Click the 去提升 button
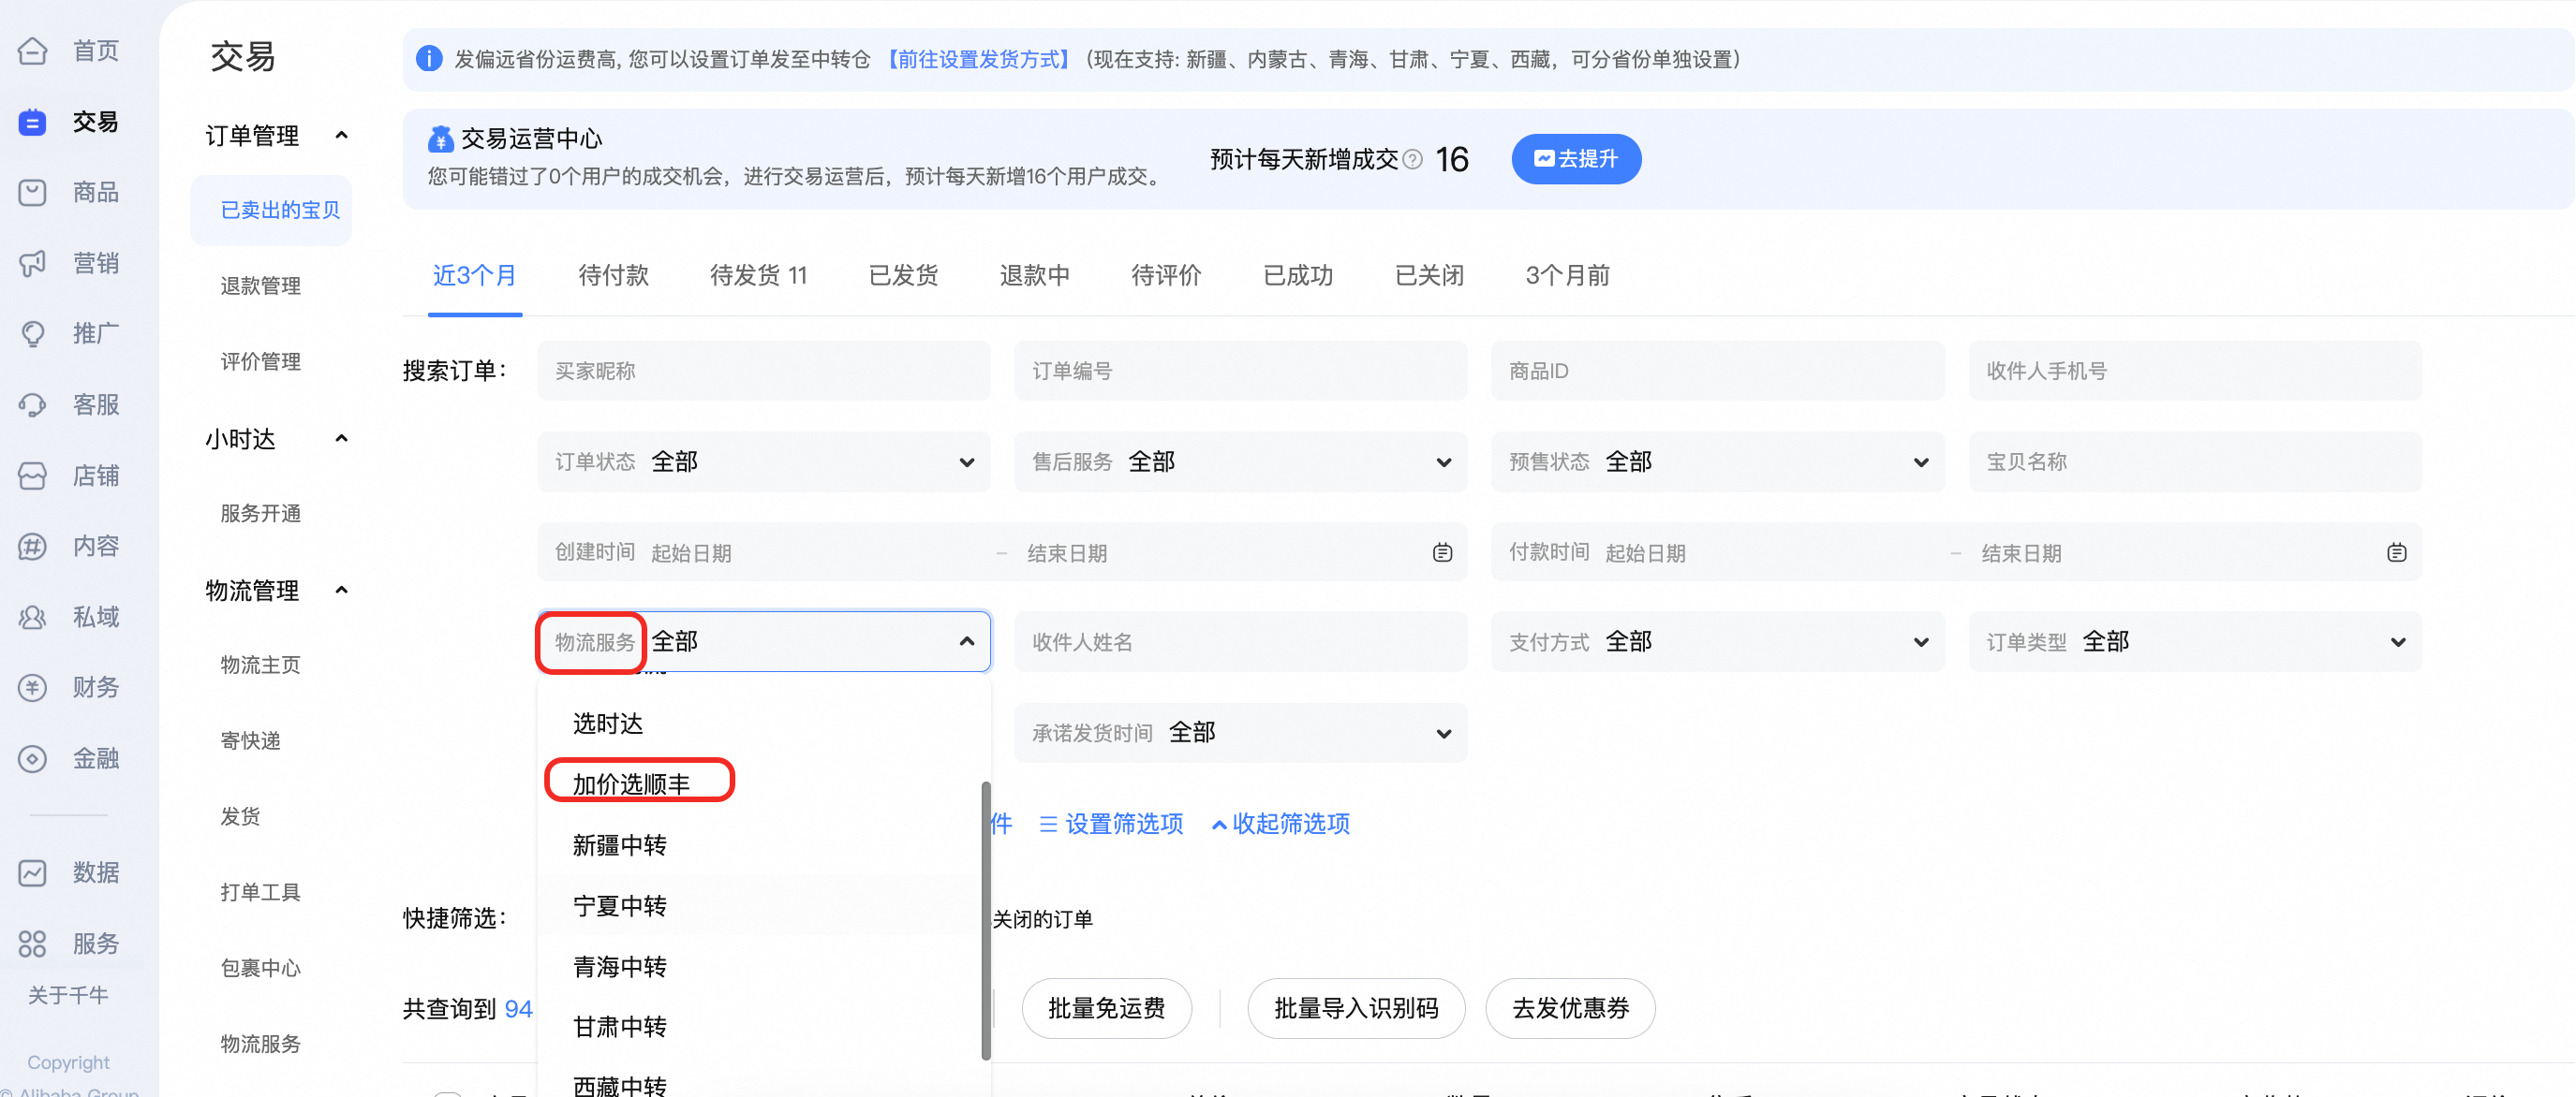The width and height of the screenshot is (2576, 1097). (x=1576, y=159)
